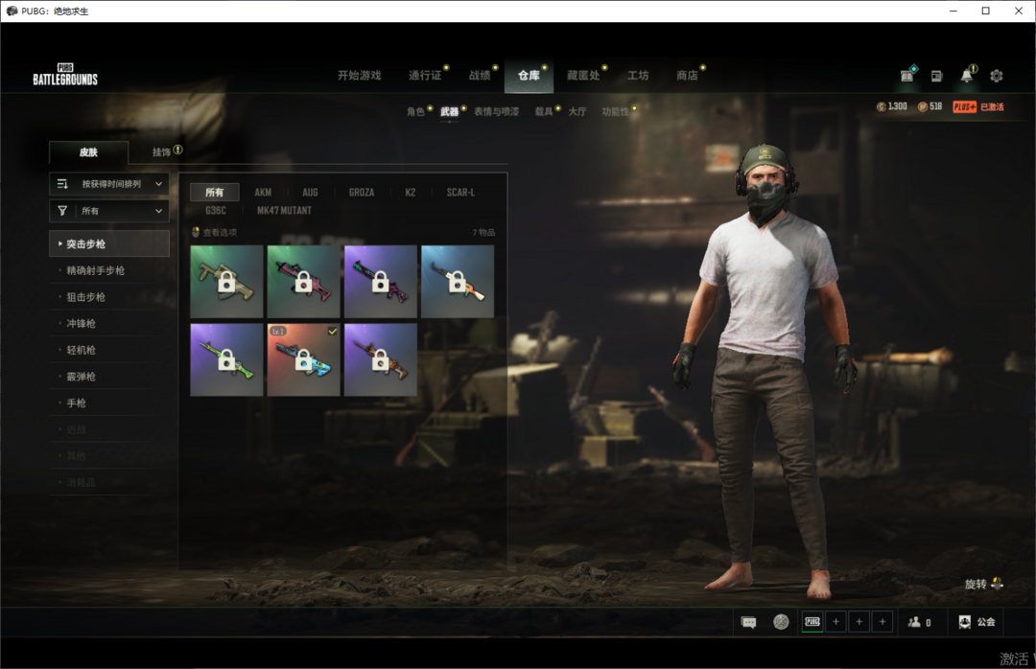
Task: Open the event calendar icon with green marker
Action: (907, 76)
